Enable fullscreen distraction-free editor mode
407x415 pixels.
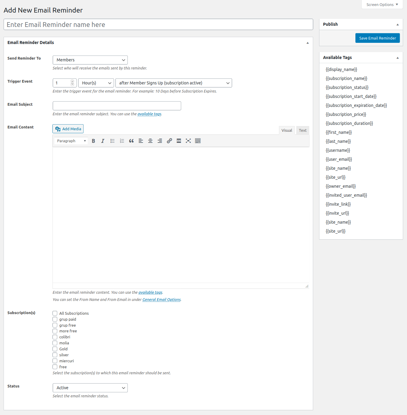(188, 141)
